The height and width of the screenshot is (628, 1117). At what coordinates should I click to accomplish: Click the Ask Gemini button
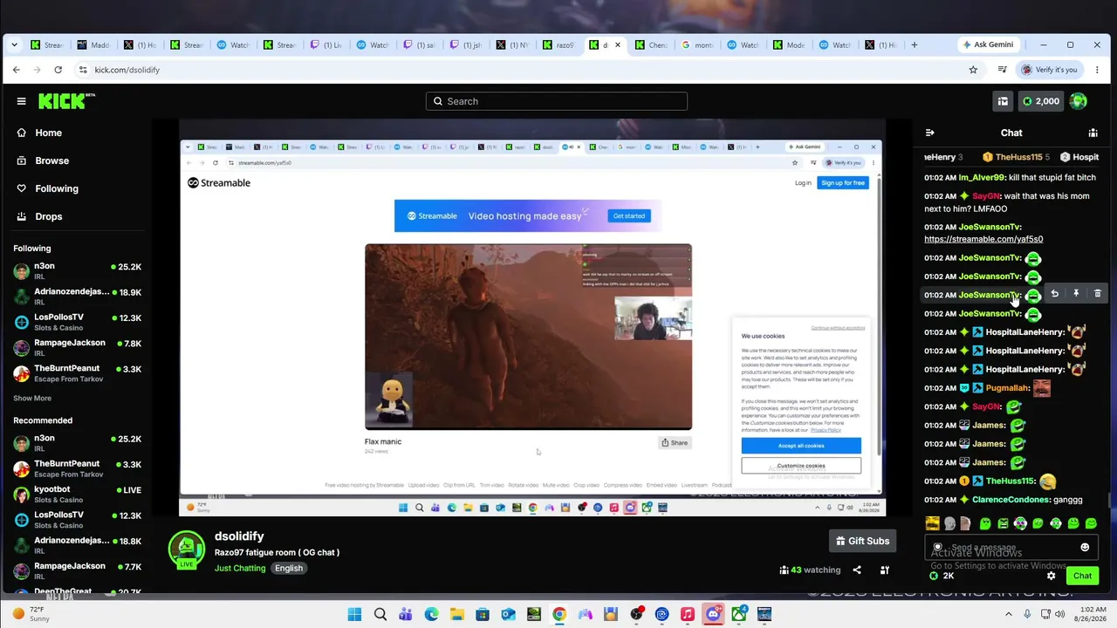(x=988, y=44)
